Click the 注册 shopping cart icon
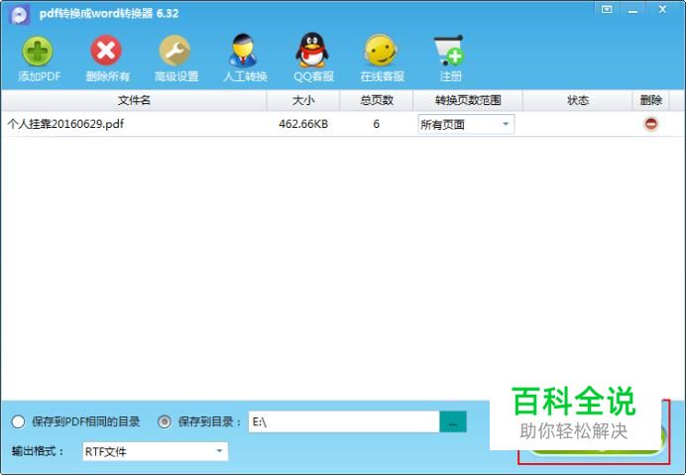This screenshot has width=686, height=475. [449, 51]
